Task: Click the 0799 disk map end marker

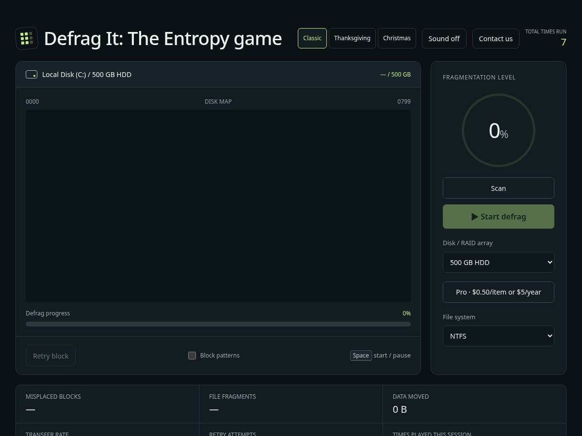Action: coord(404,102)
